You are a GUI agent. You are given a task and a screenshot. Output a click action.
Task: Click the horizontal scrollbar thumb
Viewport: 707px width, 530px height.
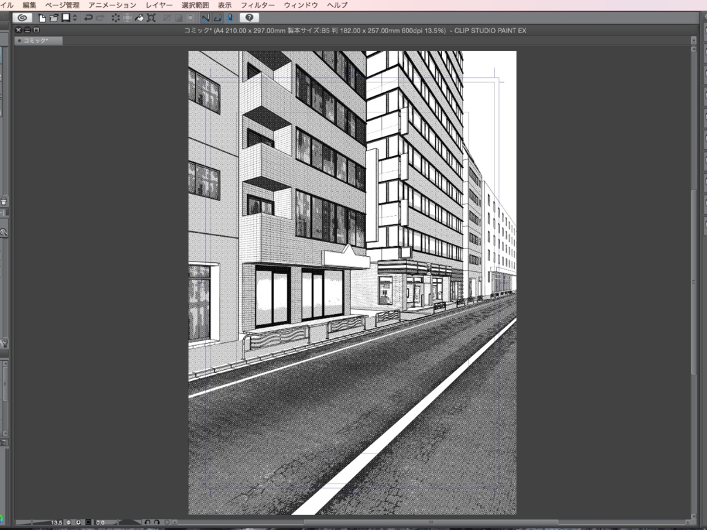coord(431,522)
